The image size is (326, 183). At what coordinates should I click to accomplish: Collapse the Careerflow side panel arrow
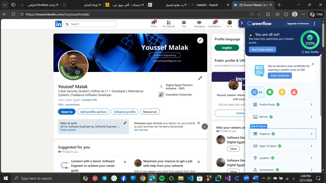(242, 23)
